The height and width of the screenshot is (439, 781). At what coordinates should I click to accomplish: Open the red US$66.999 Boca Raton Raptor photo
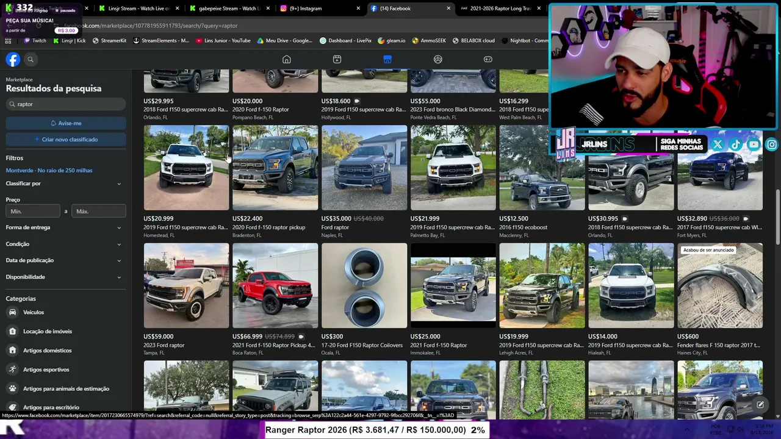click(275, 285)
